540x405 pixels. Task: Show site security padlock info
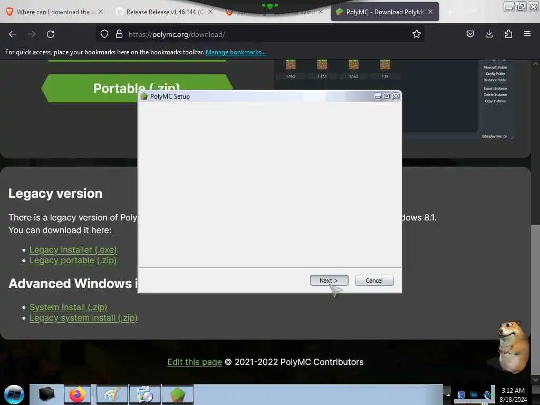pos(119,34)
